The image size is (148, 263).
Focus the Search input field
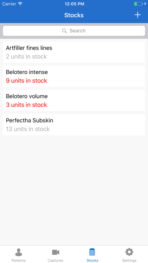pos(74,31)
